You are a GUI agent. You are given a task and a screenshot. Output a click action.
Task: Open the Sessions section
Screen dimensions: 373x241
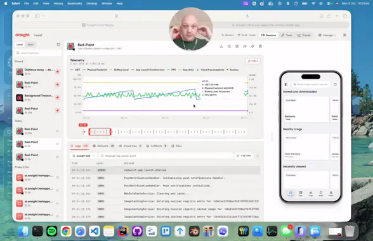pyautogui.click(x=268, y=36)
